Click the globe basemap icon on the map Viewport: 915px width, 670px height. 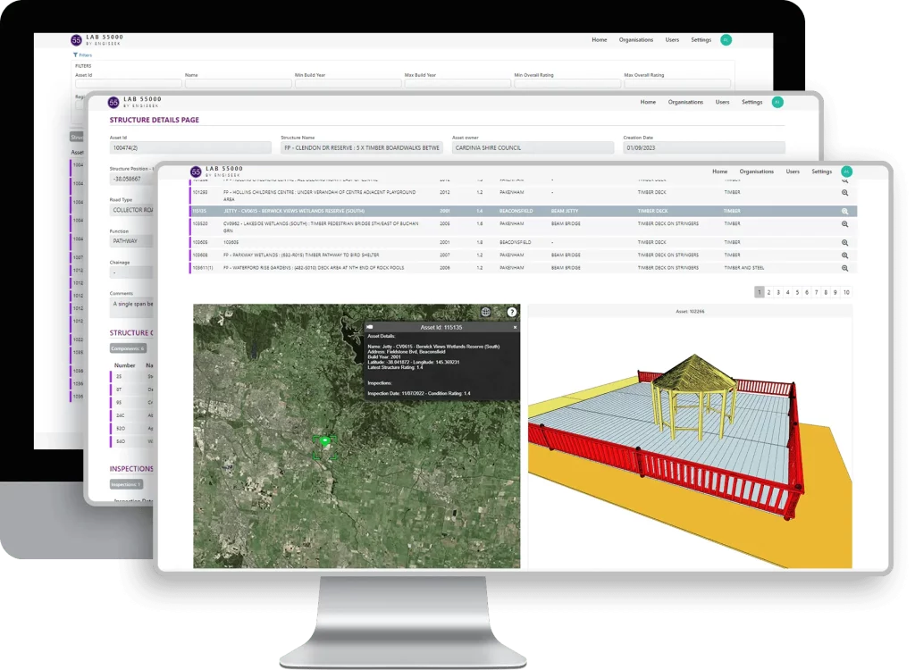pos(485,312)
